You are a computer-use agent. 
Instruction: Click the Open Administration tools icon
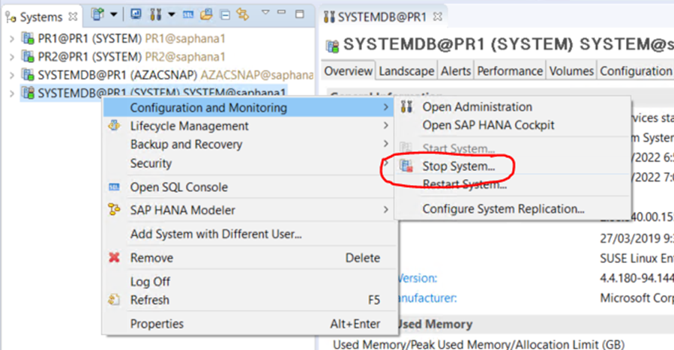coord(406,106)
